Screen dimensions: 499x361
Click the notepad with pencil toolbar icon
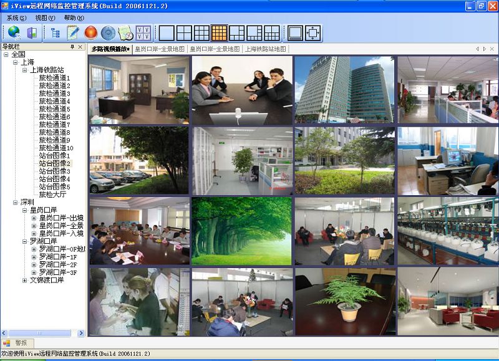(73, 33)
